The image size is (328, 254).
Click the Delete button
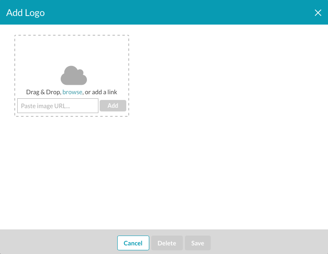pyautogui.click(x=167, y=243)
